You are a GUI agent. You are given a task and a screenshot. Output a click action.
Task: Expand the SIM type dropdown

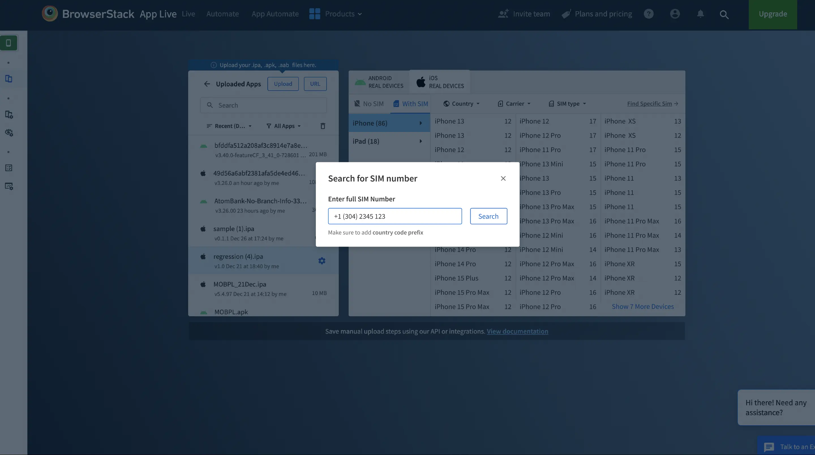[567, 104]
